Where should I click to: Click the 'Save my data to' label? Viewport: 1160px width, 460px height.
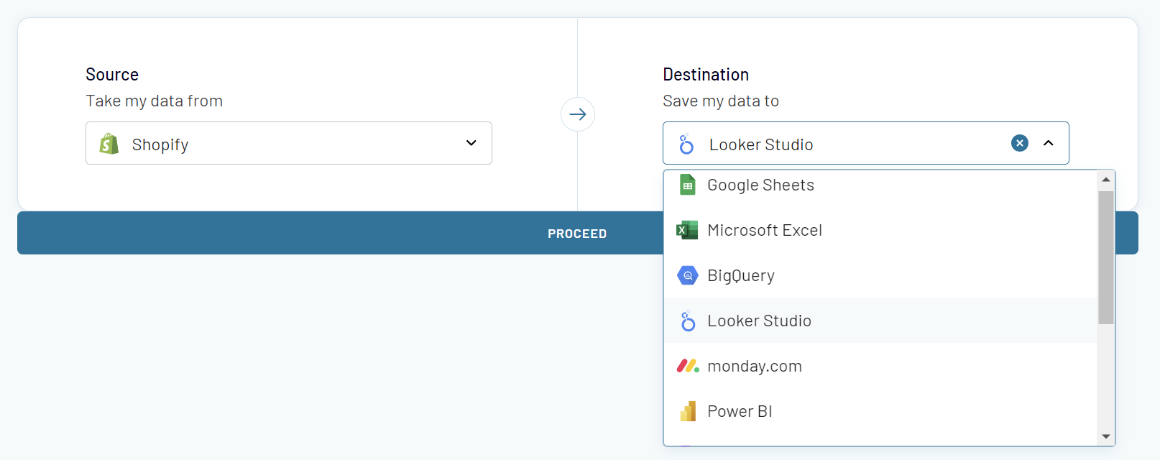coord(721,101)
